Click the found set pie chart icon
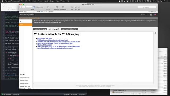The width and height of the screenshot is (170, 96). pyautogui.click(x=34, y=7)
